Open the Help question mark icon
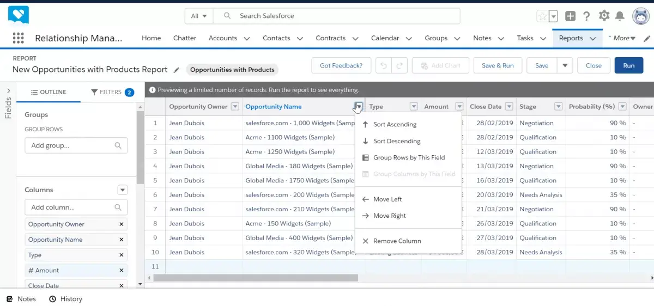Image resolution: width=654 pixels, height=306 pixels. pyautogui.click(x=587, y=16)
